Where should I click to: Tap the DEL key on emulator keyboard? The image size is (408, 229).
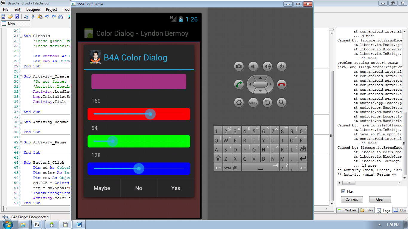(x=303, y=148)
